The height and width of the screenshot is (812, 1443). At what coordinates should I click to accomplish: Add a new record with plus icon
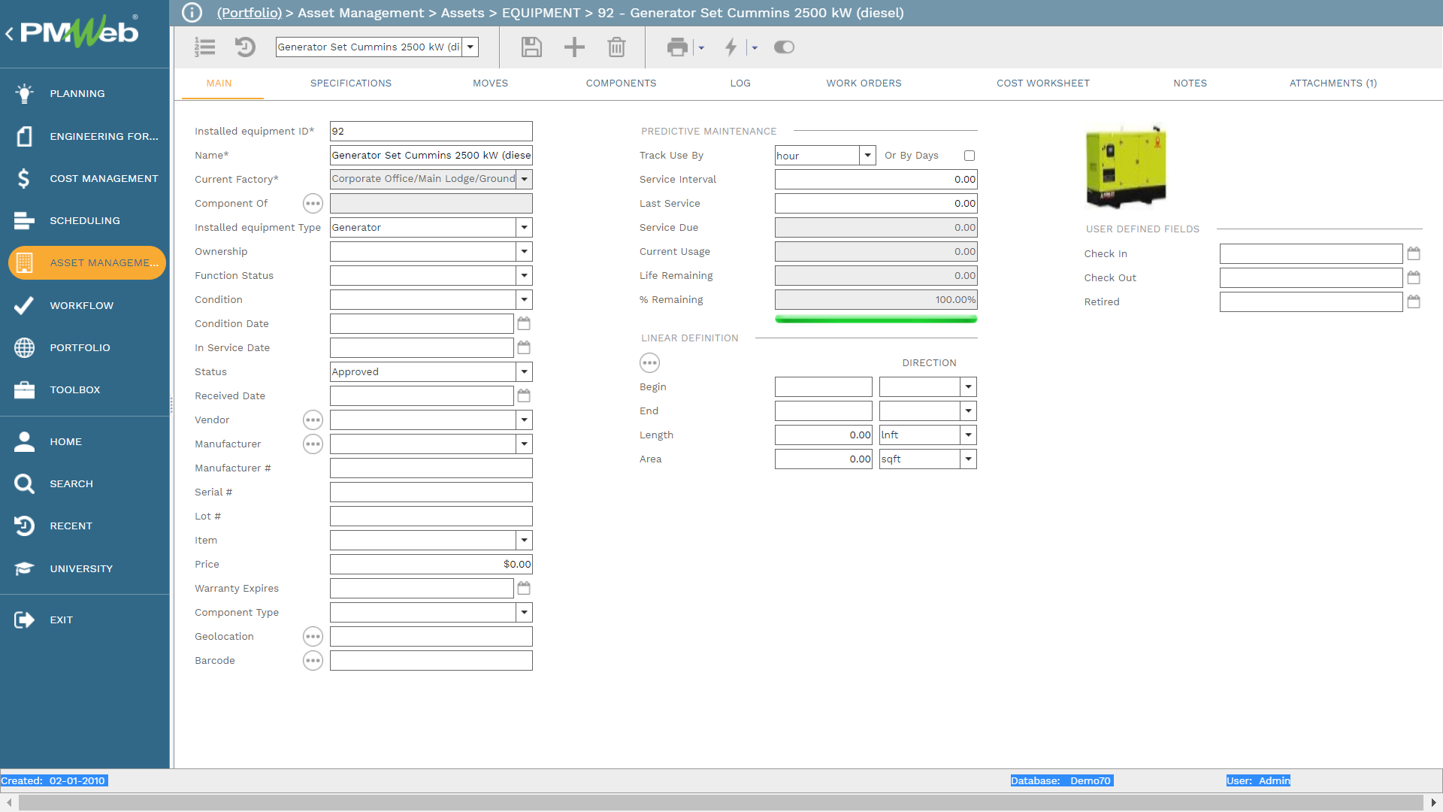coord(574,47)
